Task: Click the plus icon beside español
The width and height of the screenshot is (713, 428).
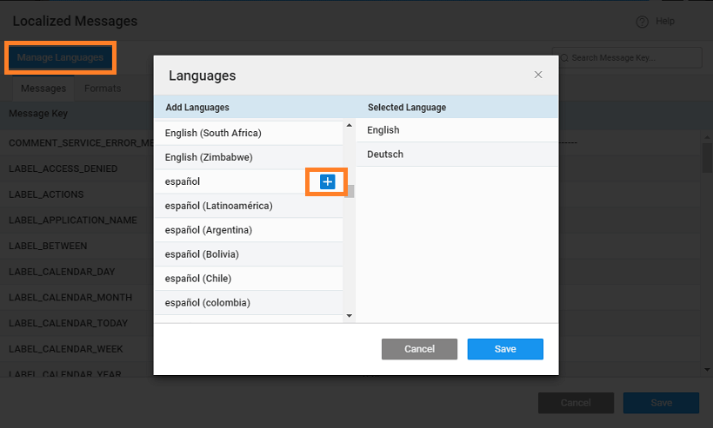Action: (x=327, y=181)
